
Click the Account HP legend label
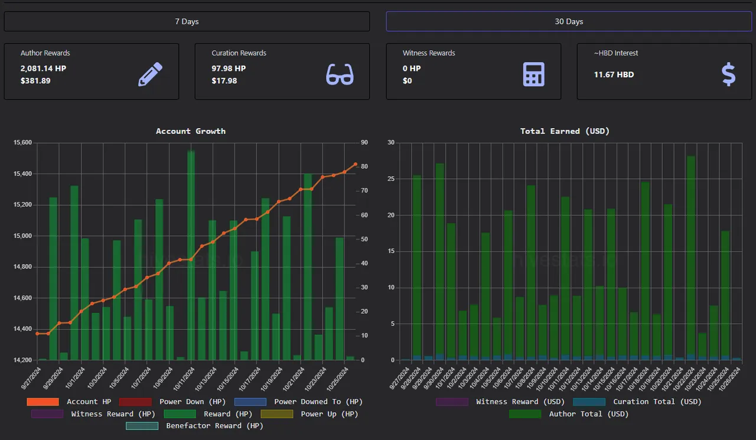(x=89, y=402)
